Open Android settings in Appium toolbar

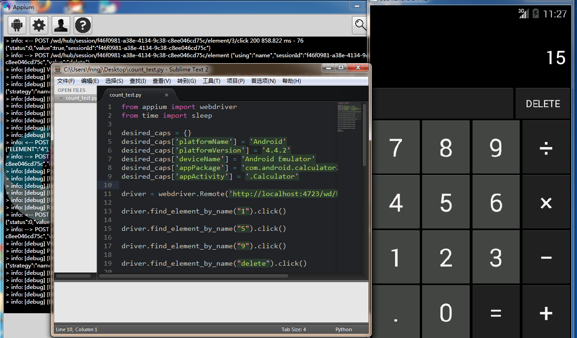(17, 25)
